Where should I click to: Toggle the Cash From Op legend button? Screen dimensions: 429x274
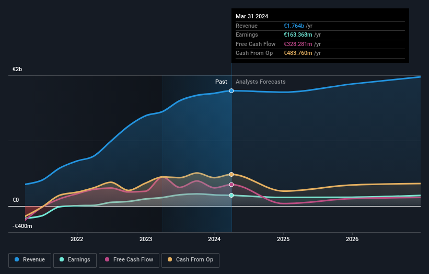pos(190,260)
